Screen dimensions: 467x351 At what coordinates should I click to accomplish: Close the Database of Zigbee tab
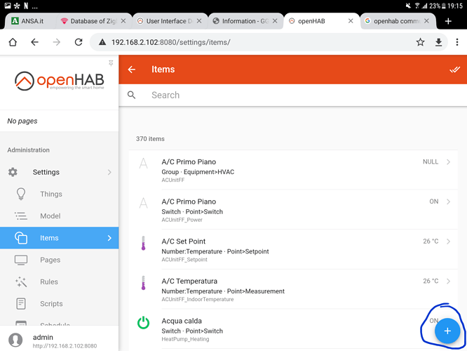click(123, 21)
